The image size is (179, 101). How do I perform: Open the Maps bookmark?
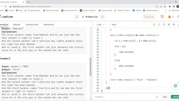pyautogui.click(x=19, y=10)
